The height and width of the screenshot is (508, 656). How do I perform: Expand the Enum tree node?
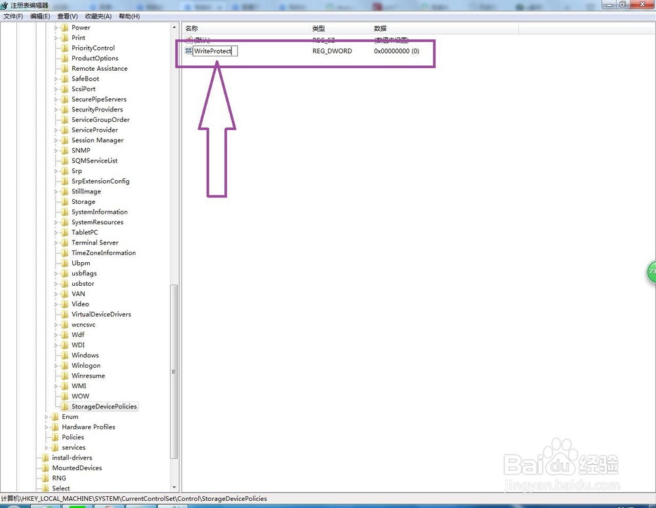(47, 418)
